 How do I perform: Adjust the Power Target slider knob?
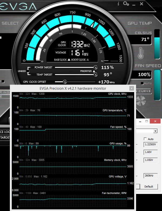click(96, 67)
